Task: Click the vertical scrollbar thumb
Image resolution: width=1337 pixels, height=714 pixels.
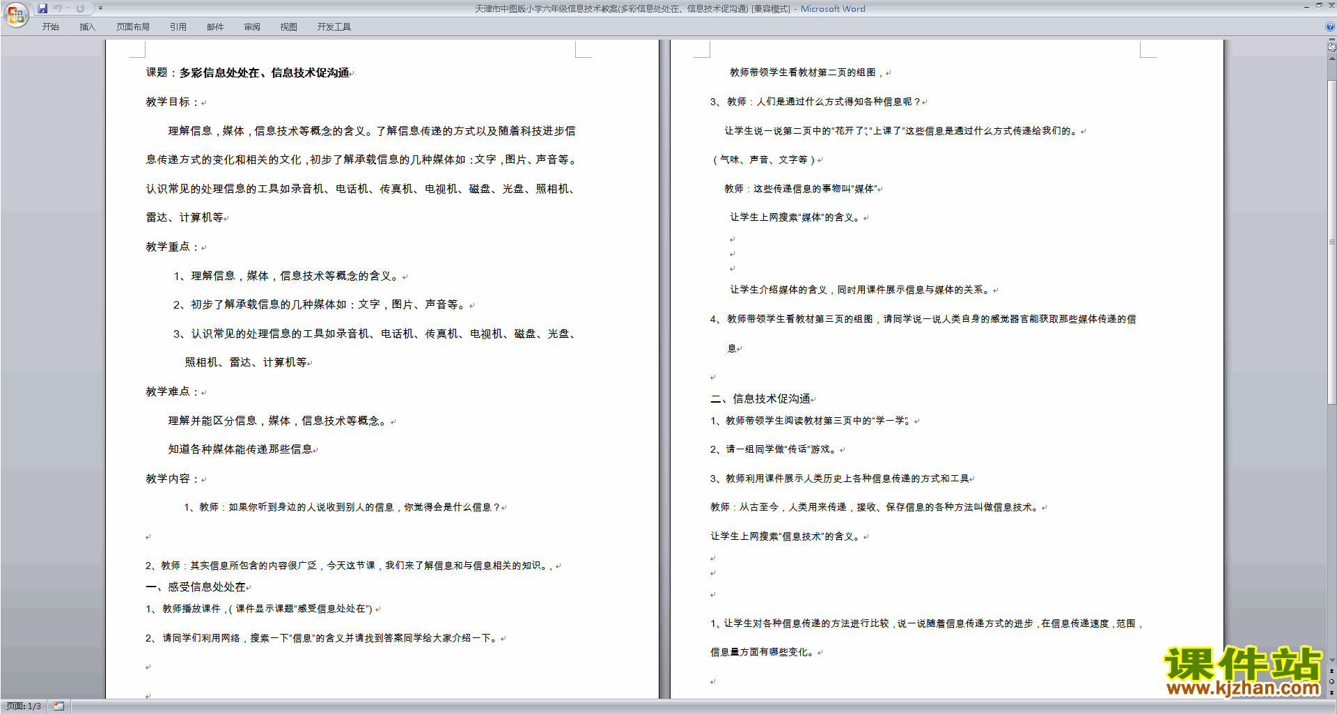Action: click(x=1332, y=242)
